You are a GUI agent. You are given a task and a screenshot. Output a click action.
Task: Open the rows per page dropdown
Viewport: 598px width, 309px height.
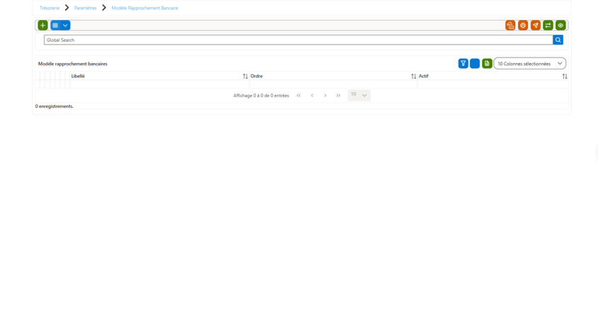pos(359,95)
